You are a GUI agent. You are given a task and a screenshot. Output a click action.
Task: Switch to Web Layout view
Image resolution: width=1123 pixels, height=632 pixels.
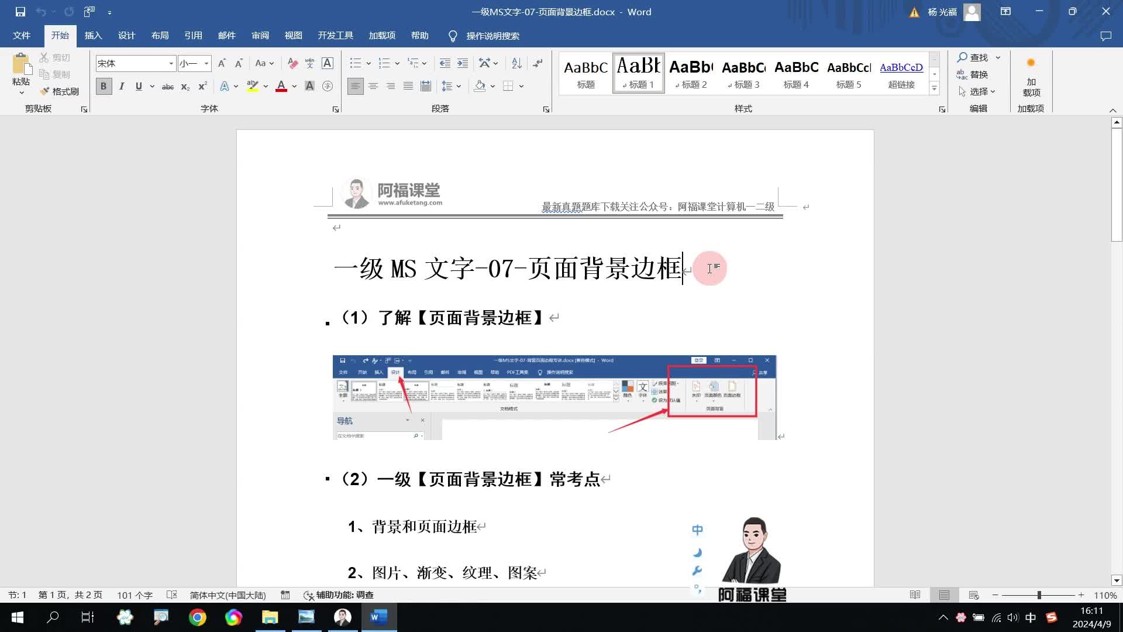coord(974,595)
